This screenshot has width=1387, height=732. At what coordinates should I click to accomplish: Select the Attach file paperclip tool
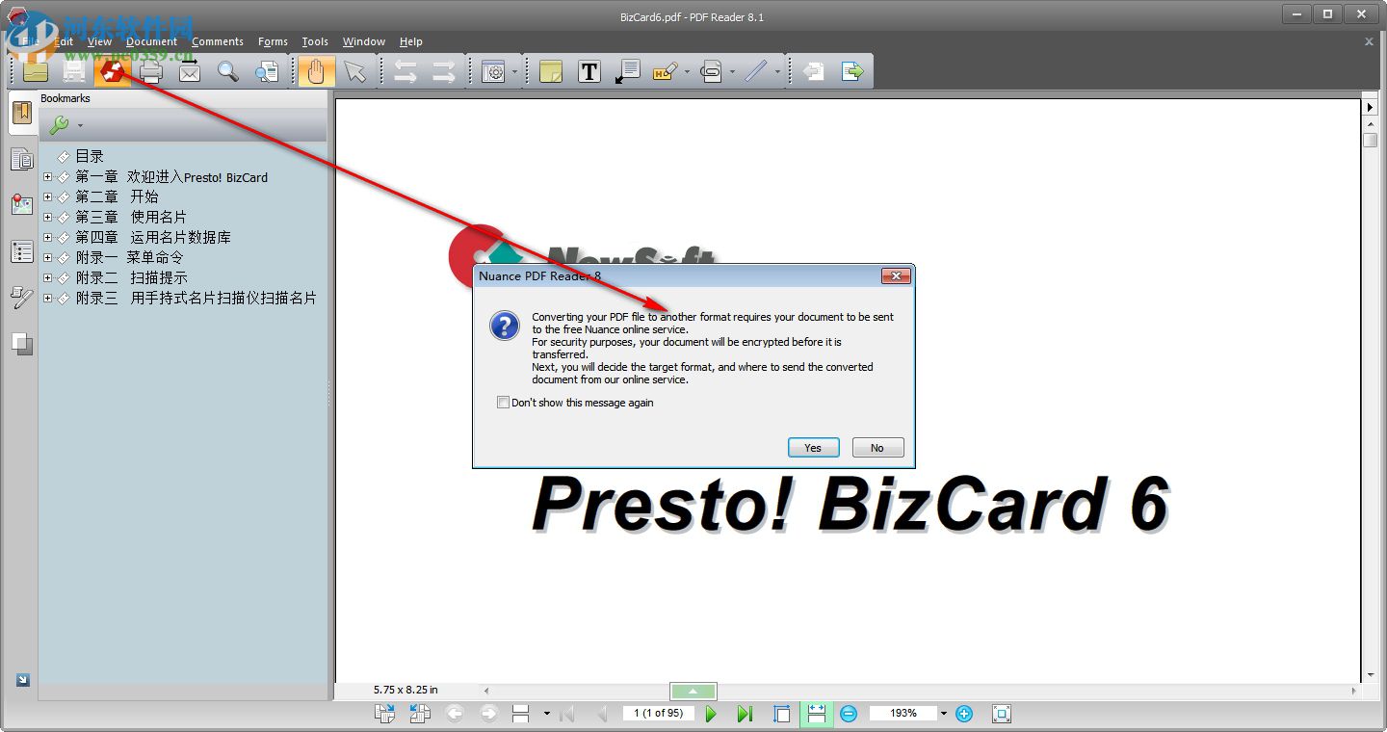[x=711, y=71]
